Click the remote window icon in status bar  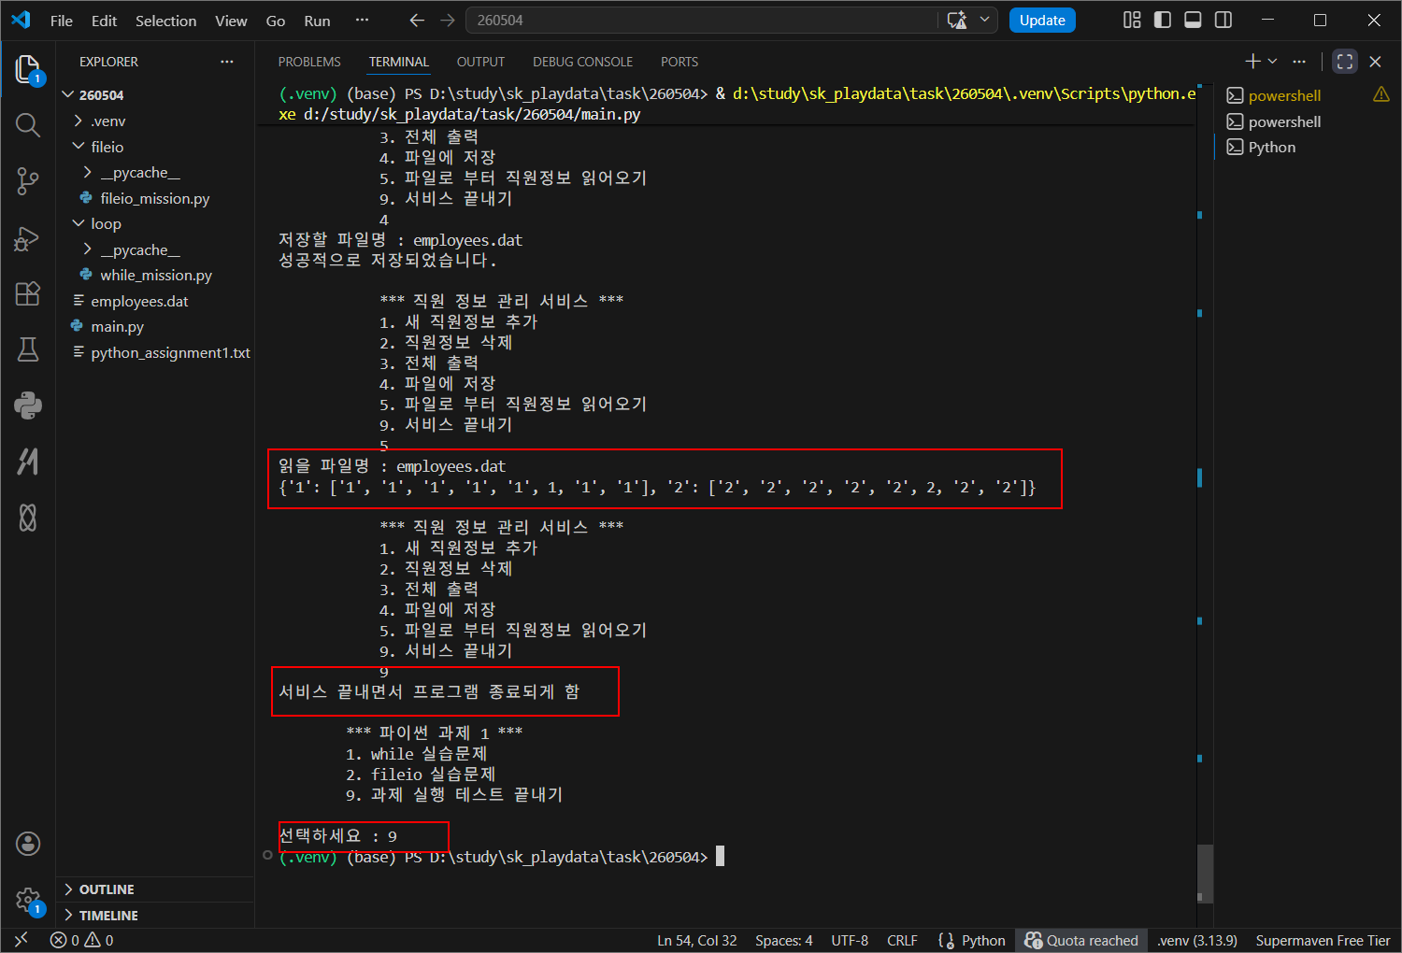click(x=21, y=940)
